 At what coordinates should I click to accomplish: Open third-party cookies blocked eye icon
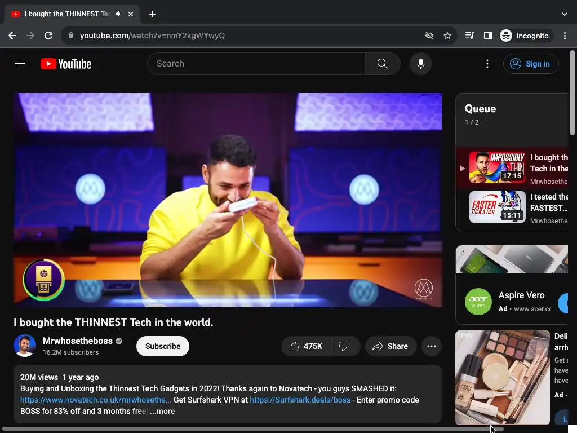429,36
